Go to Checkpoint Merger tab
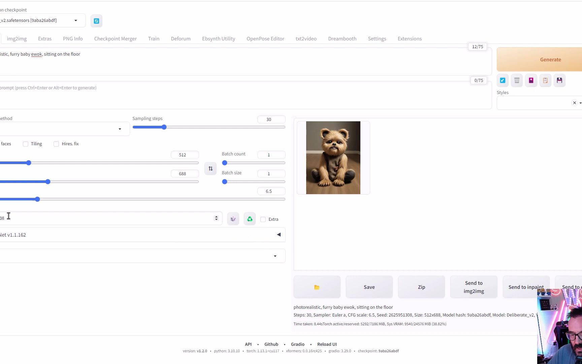Viewport: 582px width, 364px height. pyautogui.click(x=116, y=39)
